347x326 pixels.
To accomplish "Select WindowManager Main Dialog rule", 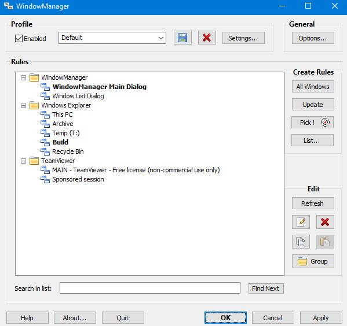I will [100, 87].
